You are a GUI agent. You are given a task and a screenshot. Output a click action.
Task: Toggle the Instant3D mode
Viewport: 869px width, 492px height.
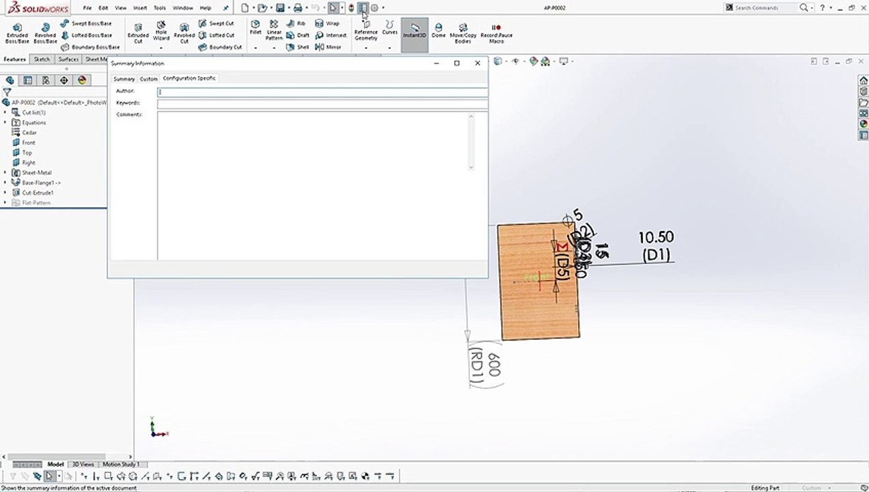(x=415, y=34)
